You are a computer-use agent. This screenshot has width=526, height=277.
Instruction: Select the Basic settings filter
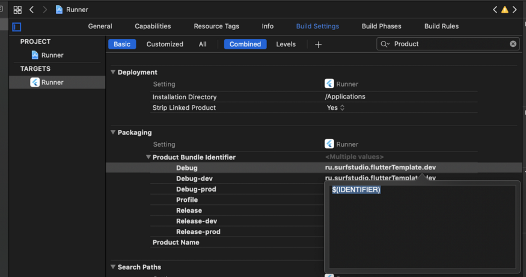[122, 44]
